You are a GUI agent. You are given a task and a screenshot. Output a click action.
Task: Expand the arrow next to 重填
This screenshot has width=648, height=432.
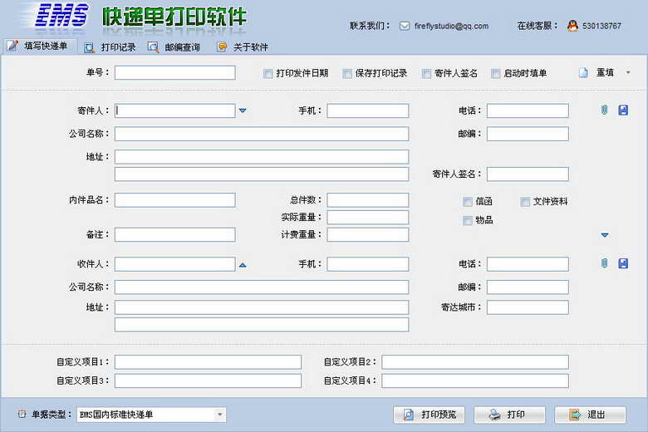click(628, 73)
